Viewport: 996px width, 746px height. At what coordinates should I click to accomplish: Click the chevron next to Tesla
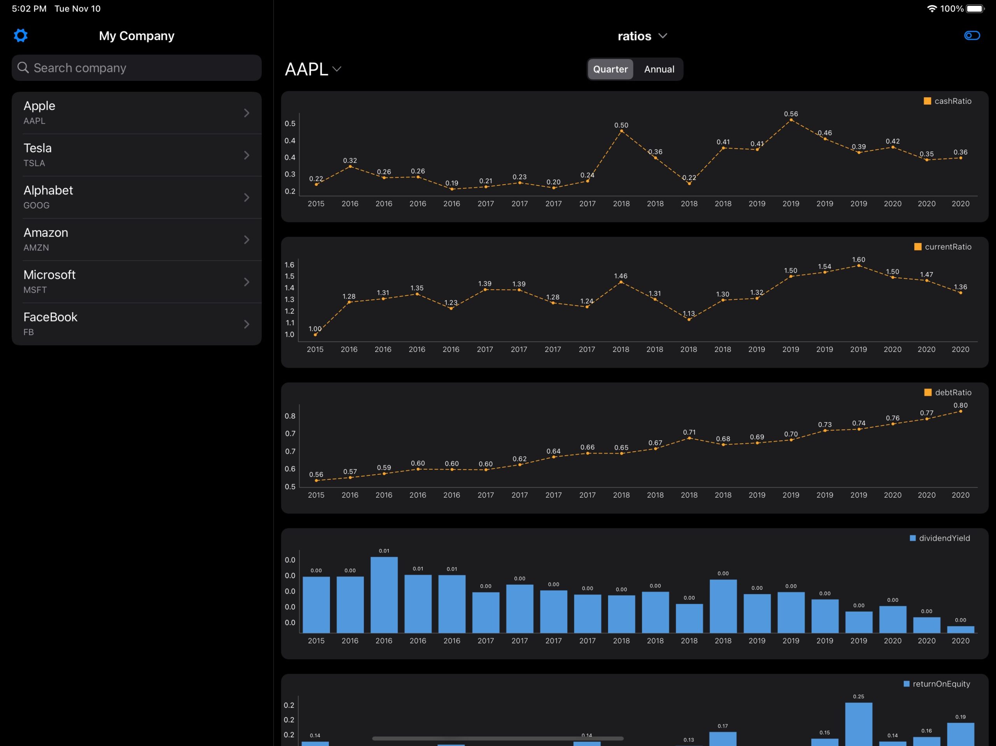point(246,155)
